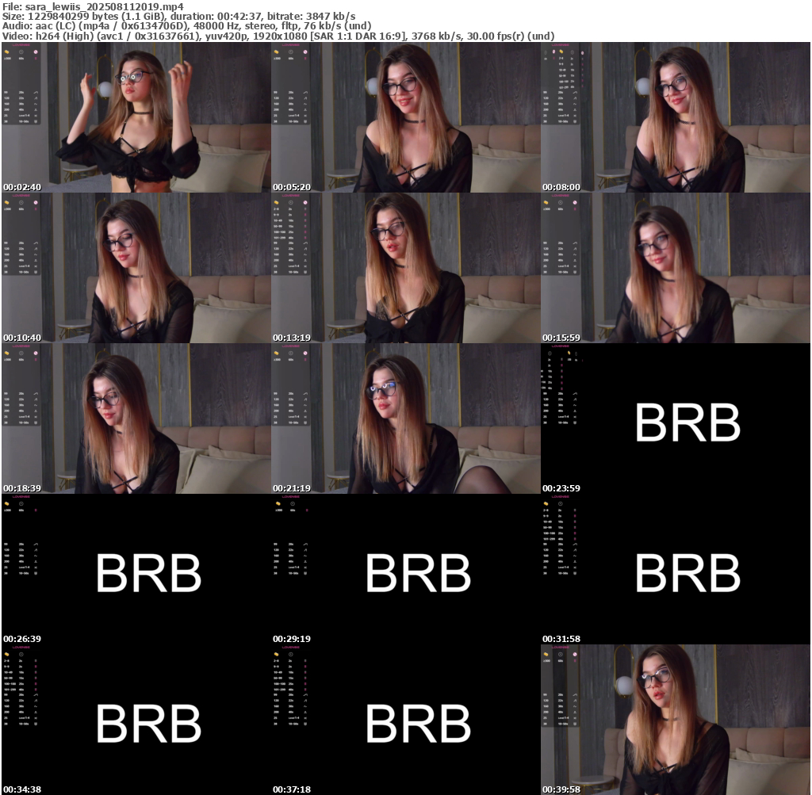Click the timestamp label 00:39:58
Screen dimensions: 812x795
(x=561, y=789)
